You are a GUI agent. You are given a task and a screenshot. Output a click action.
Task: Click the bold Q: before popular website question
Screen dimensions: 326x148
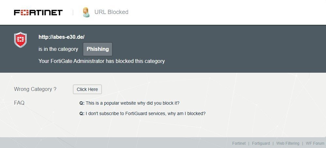[x=82, y=103]
